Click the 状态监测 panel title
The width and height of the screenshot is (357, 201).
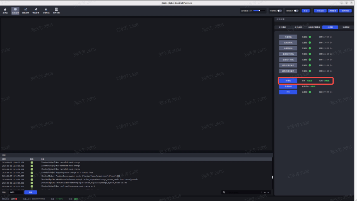click(280, 20)
